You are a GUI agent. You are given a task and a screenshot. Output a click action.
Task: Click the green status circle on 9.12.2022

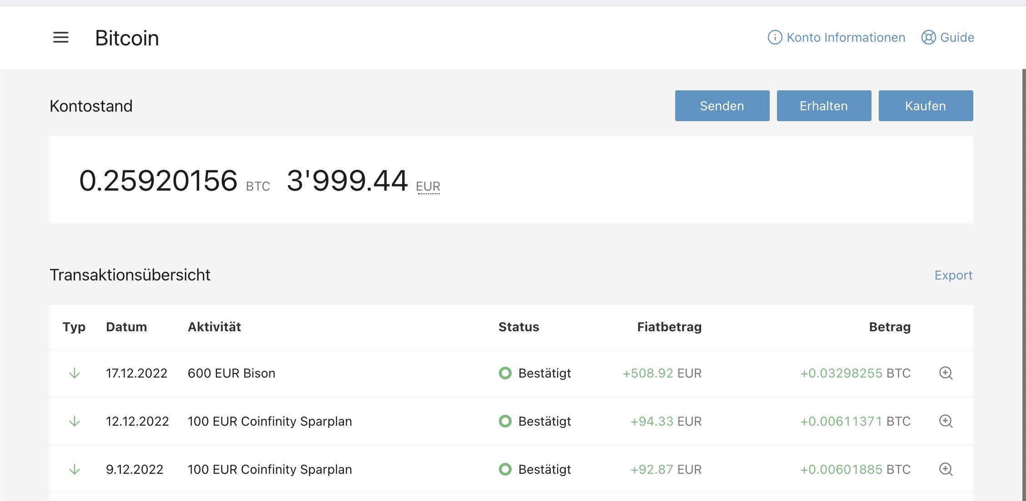(x=505, y=469)
